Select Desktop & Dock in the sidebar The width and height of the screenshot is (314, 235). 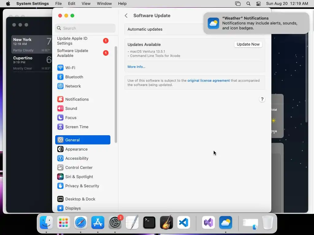(x=83, y=199)
